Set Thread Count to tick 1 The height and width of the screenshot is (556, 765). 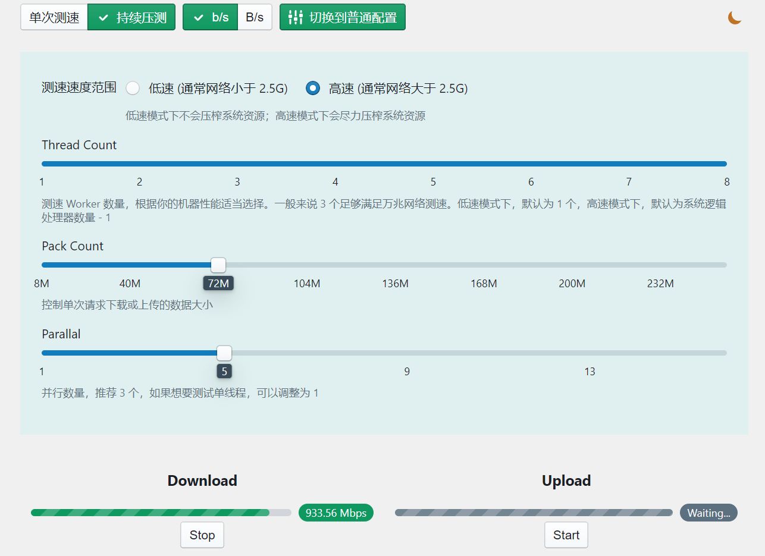point(42,182)
